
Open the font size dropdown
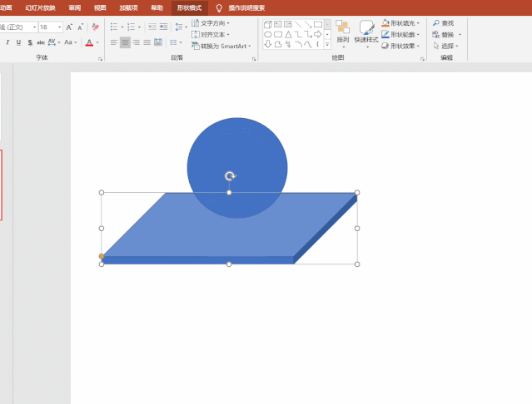[x=59, y=27]
